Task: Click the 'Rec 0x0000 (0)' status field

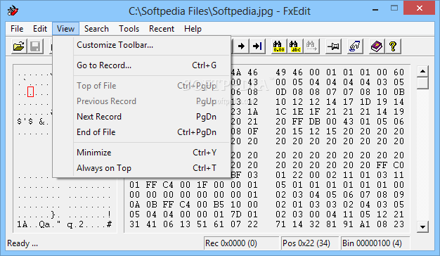Action: pos(241,243)
